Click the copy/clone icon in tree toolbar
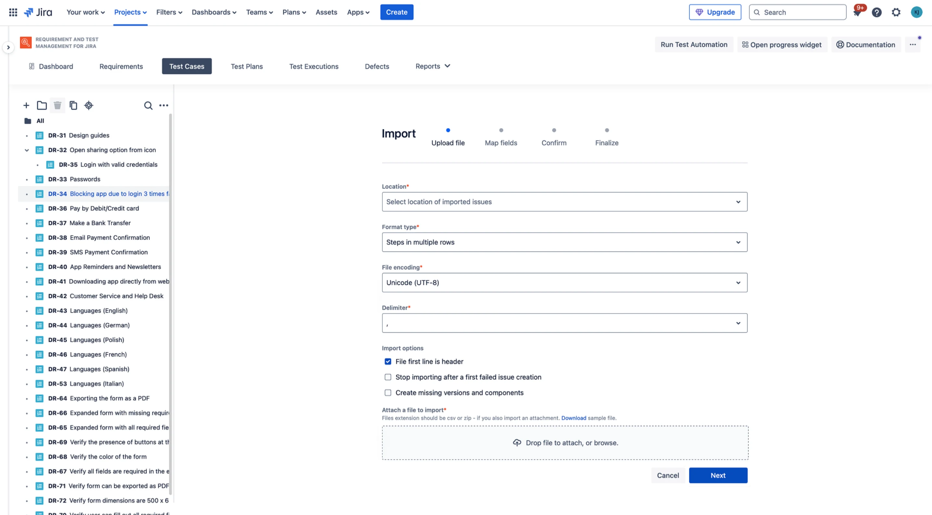The height and width of the screenshot is (515, 932). (73, 105)
